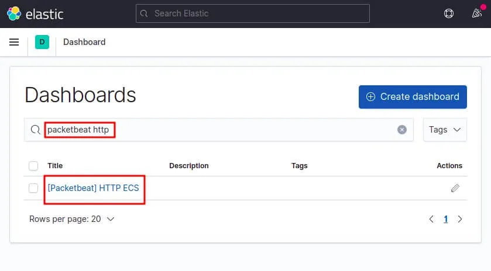491x271 pixels.
Task: Clear the dashboard search text
Action: point(402,130)
